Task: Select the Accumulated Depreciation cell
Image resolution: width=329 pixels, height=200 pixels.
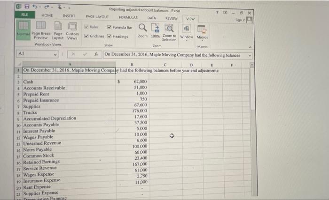Action: (69, 119)
